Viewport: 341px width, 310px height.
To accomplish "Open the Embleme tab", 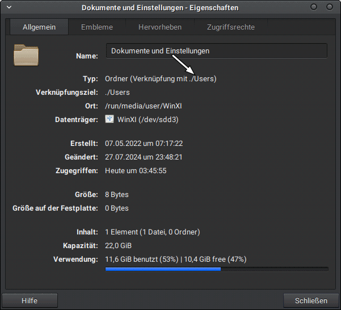I will pos(97,27).
